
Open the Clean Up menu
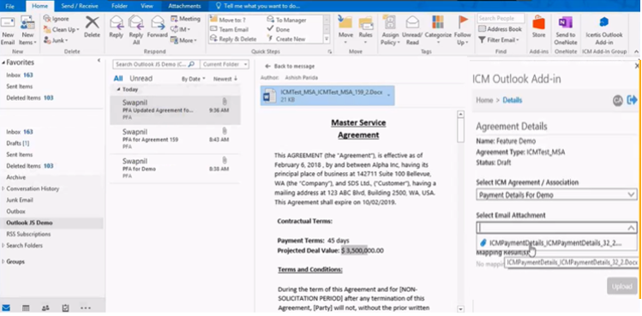click(61, 29)
